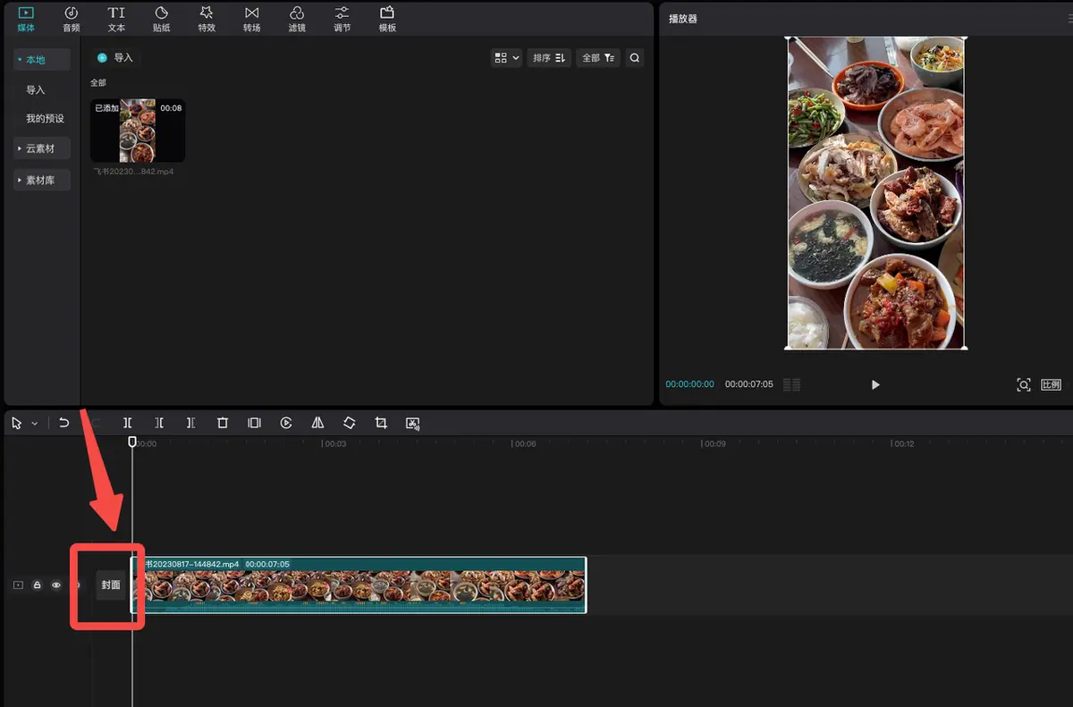Split the clip at playhead
The height and width of the screenshot is (707, 1073).
[x=128, y=423]
